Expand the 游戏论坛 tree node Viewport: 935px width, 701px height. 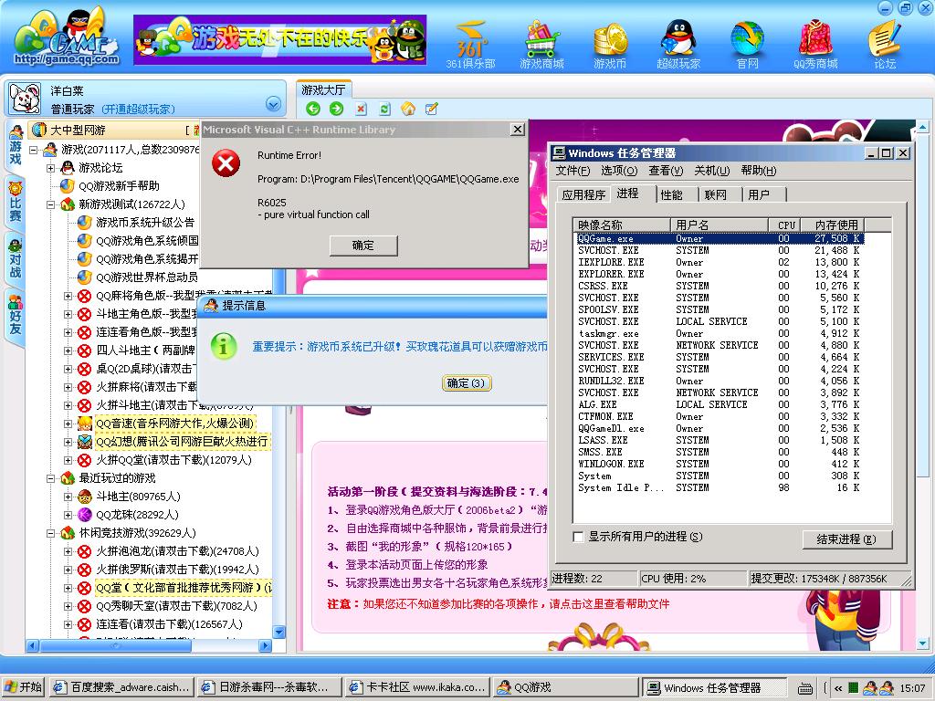tap(51, 168)
